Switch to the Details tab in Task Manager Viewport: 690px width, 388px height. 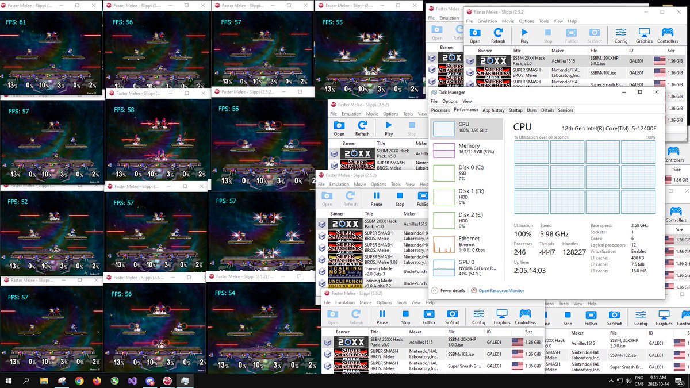[x=547, y=110]
